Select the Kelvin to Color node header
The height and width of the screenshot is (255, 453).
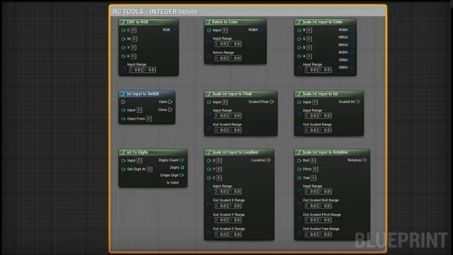point(235,22)
